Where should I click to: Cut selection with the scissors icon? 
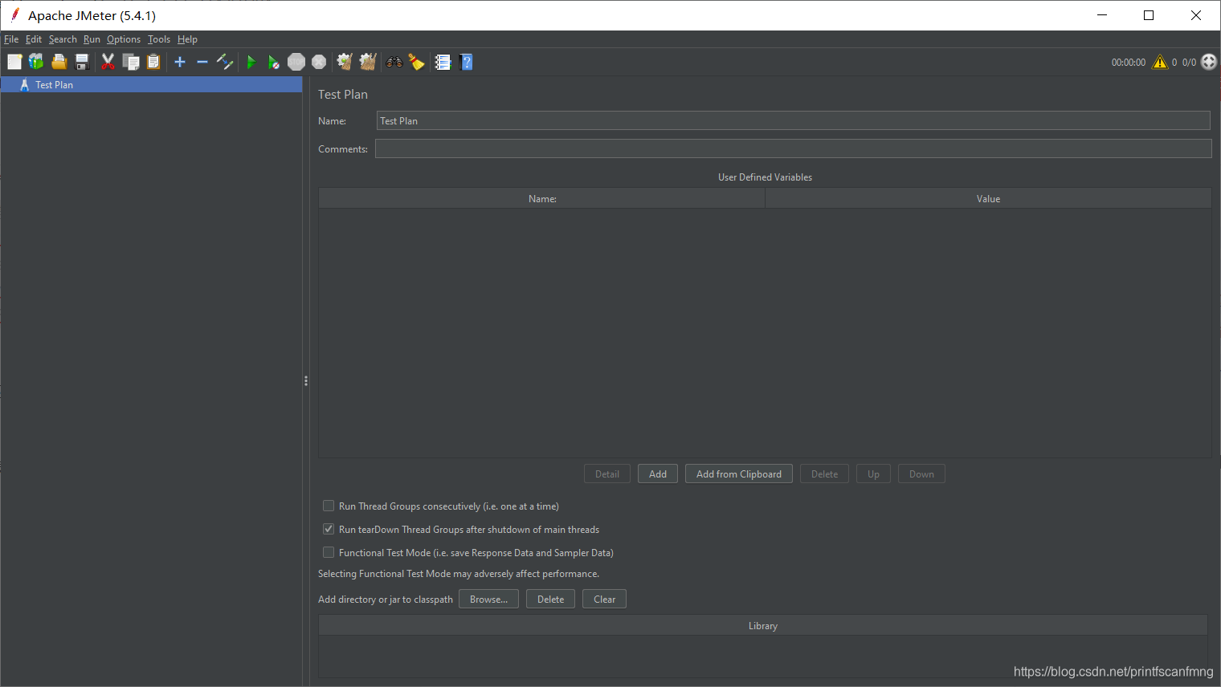108,62
